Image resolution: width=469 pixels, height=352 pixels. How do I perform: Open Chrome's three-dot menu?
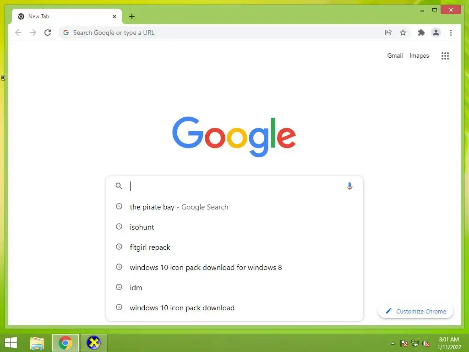451,33
